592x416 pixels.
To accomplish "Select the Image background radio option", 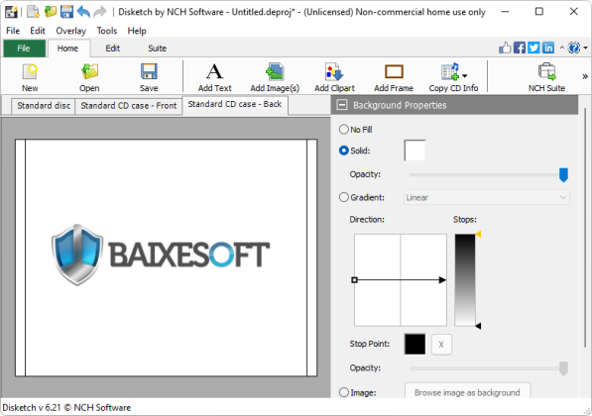I will click(343, 392).
